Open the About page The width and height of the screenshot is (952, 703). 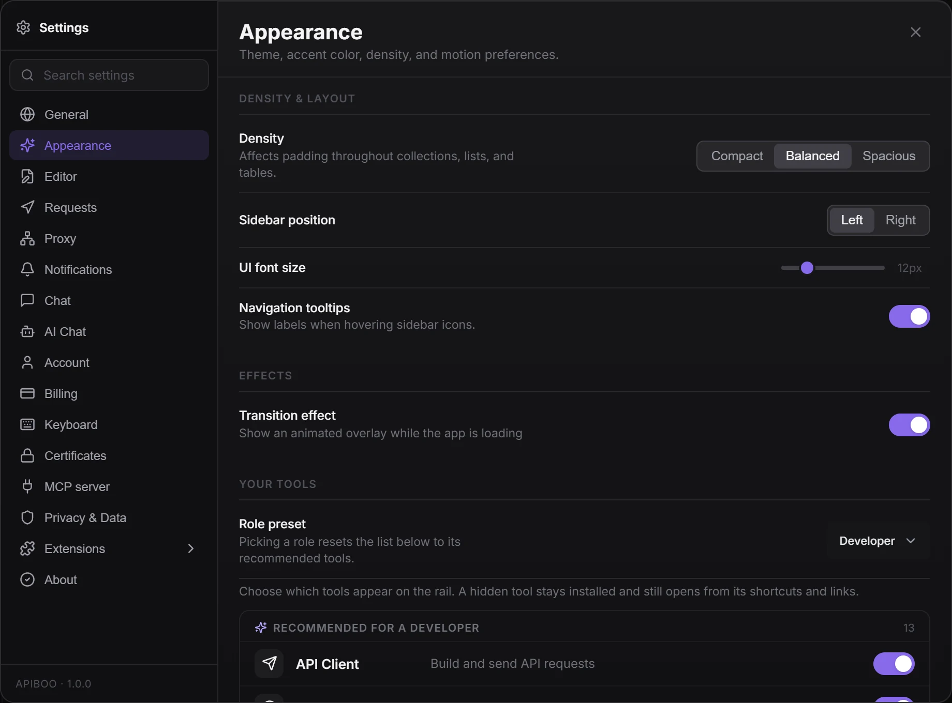pyautogui.click(x=109, y=579)
